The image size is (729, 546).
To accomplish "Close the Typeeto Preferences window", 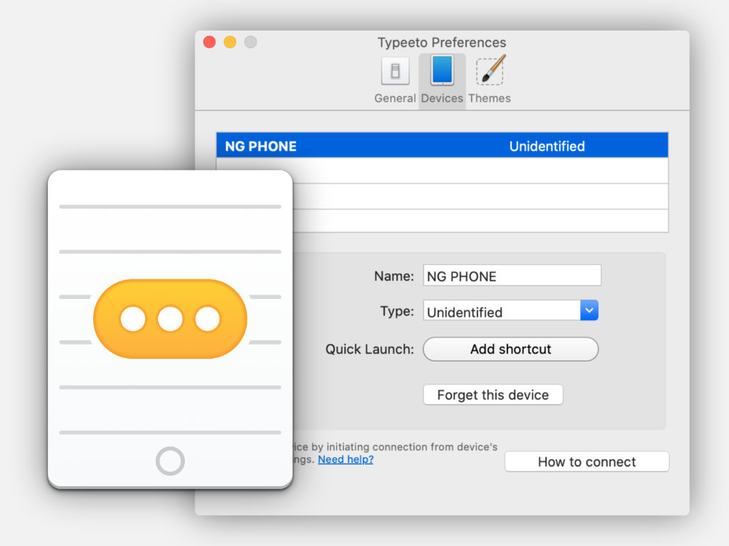I will (x=210, y=42).
